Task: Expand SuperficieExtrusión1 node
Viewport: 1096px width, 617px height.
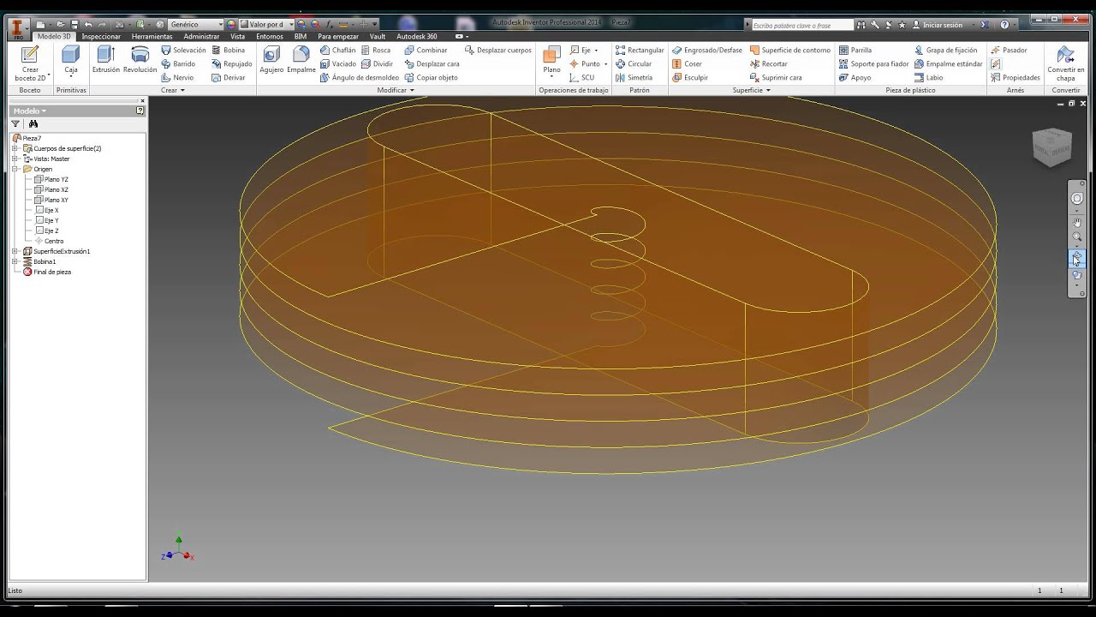Action: 15,251
